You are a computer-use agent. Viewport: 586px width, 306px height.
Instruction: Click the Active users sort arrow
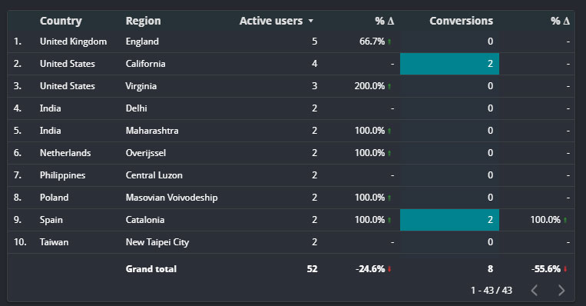310,22
